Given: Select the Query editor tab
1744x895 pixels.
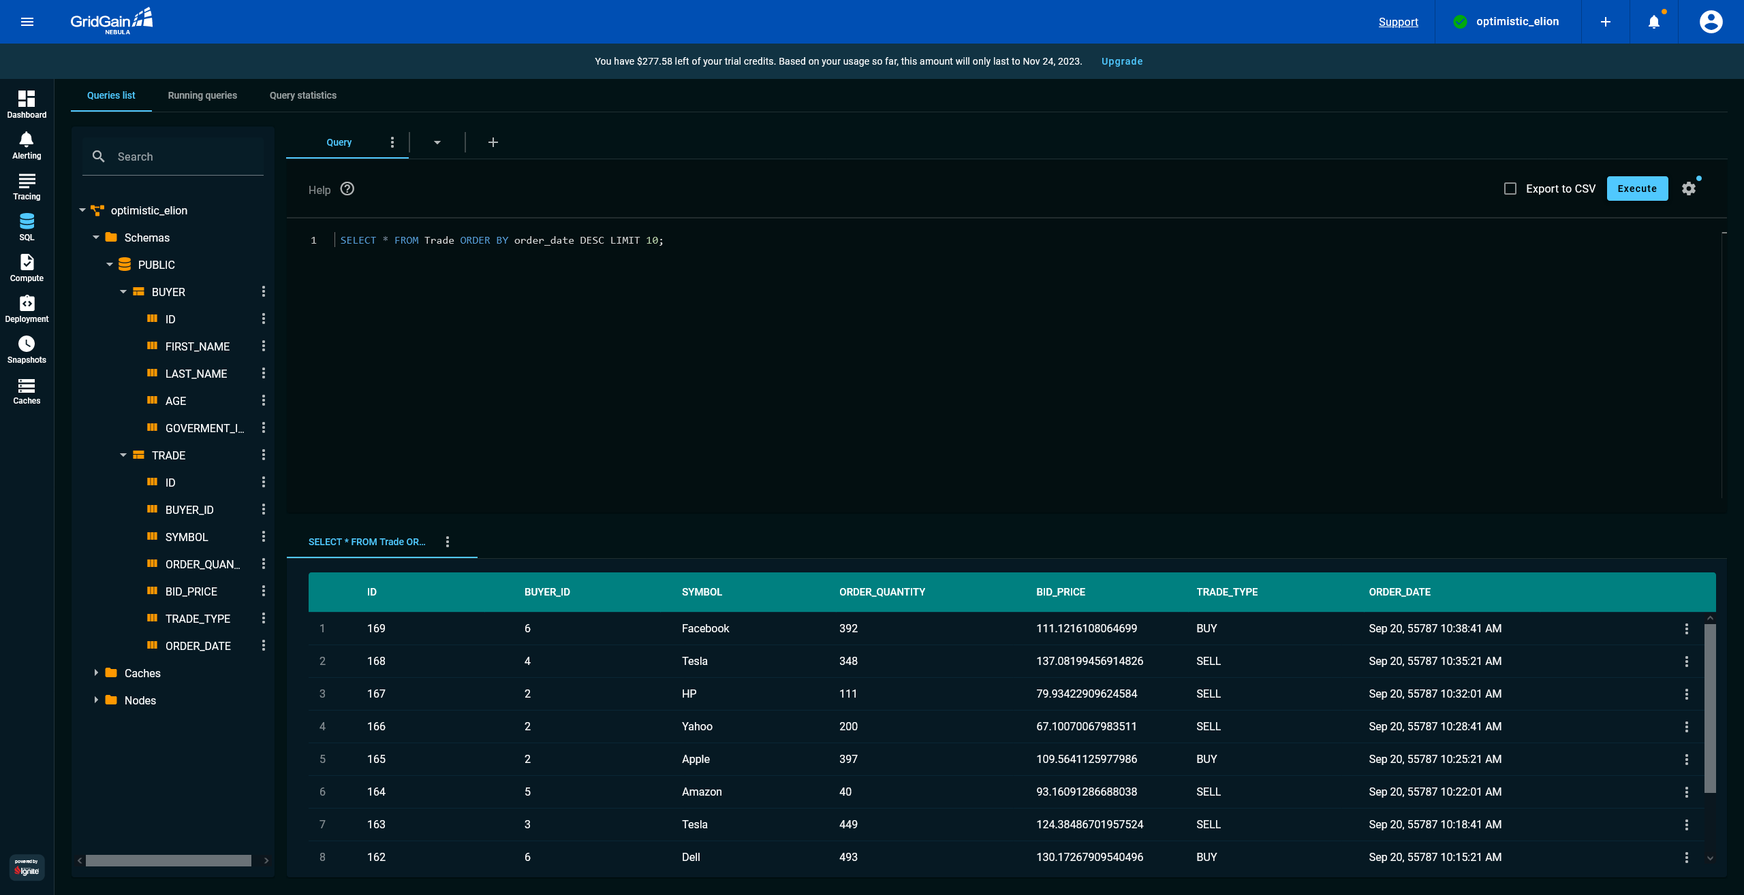Looking at the screenshot, I should [339, 142].
